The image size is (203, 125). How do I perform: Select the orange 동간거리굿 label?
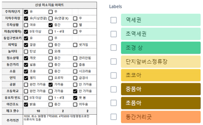(x=161, y=117)
